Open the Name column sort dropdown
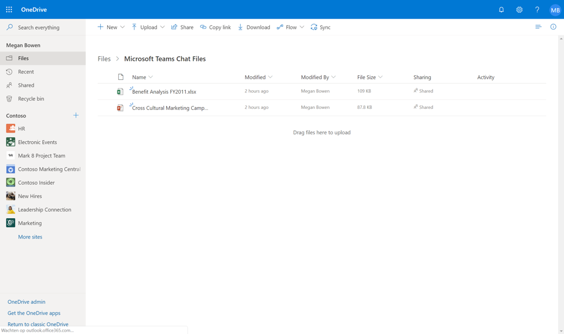 pyautogui.click(x=151, y=77)
